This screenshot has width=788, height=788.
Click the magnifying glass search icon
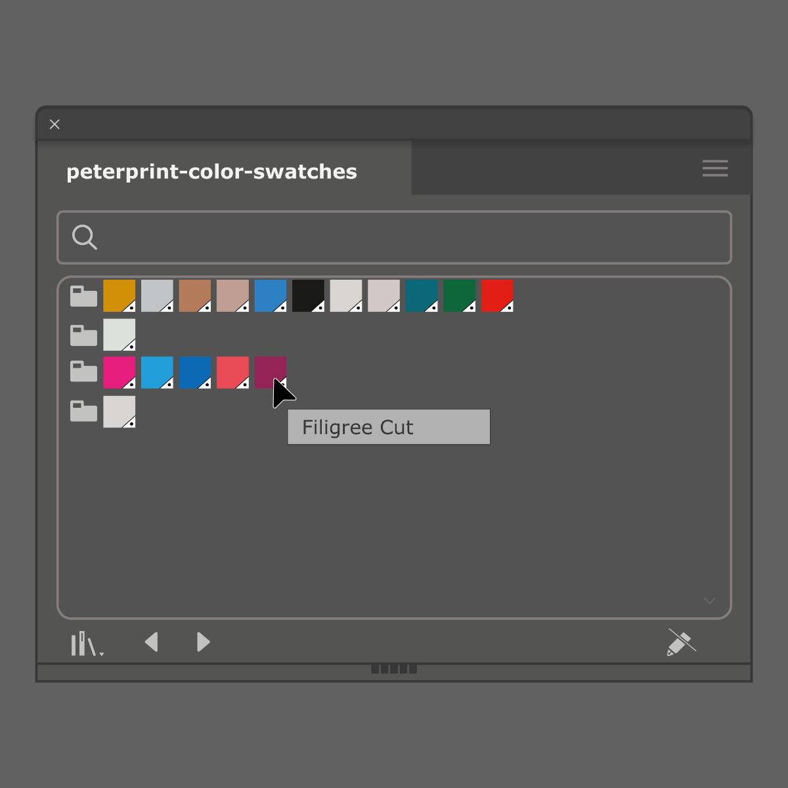tap(85, 237)
